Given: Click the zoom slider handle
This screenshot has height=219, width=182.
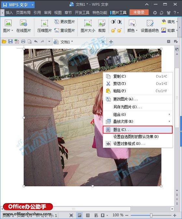Looking at the screenshot, I should coord(151,215).
